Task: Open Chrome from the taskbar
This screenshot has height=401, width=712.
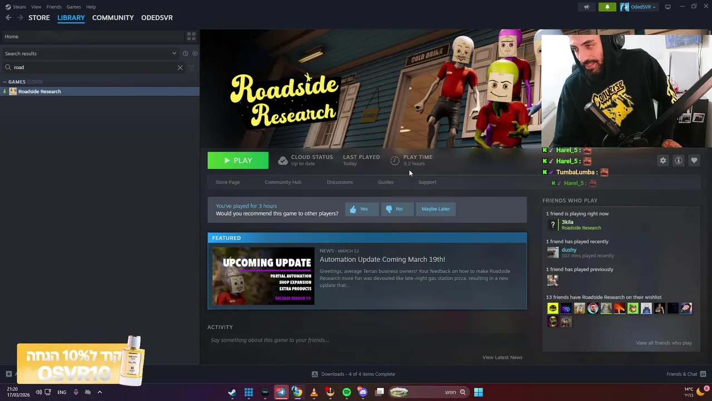Action: (x=298, y=392)
